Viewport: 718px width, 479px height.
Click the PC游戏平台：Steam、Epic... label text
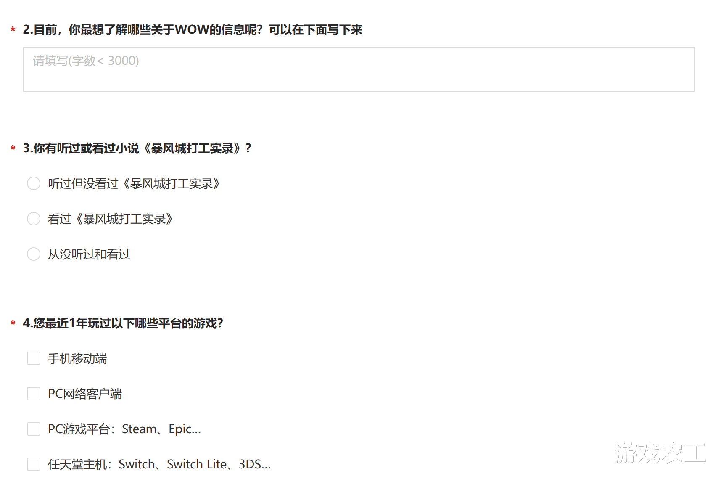tap(124, 429)
